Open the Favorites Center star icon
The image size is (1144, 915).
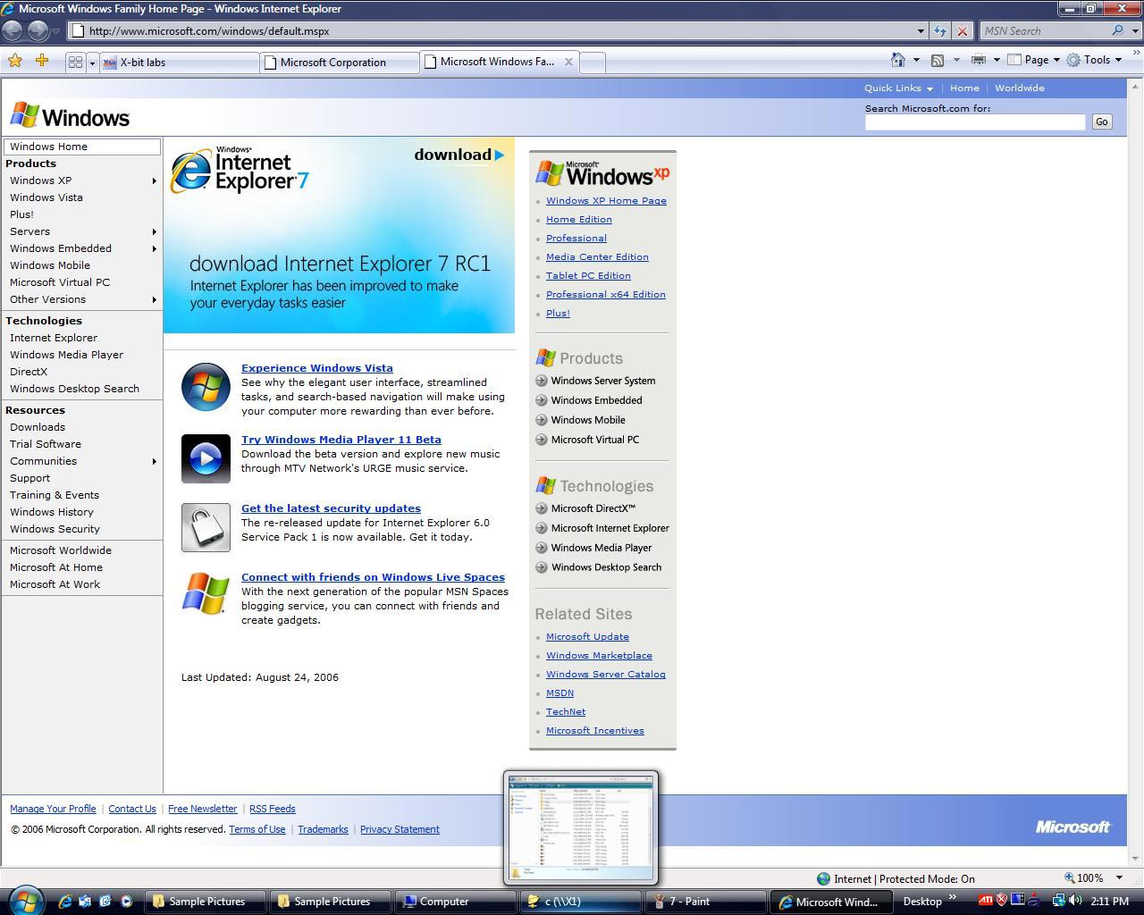pos(15,61)
